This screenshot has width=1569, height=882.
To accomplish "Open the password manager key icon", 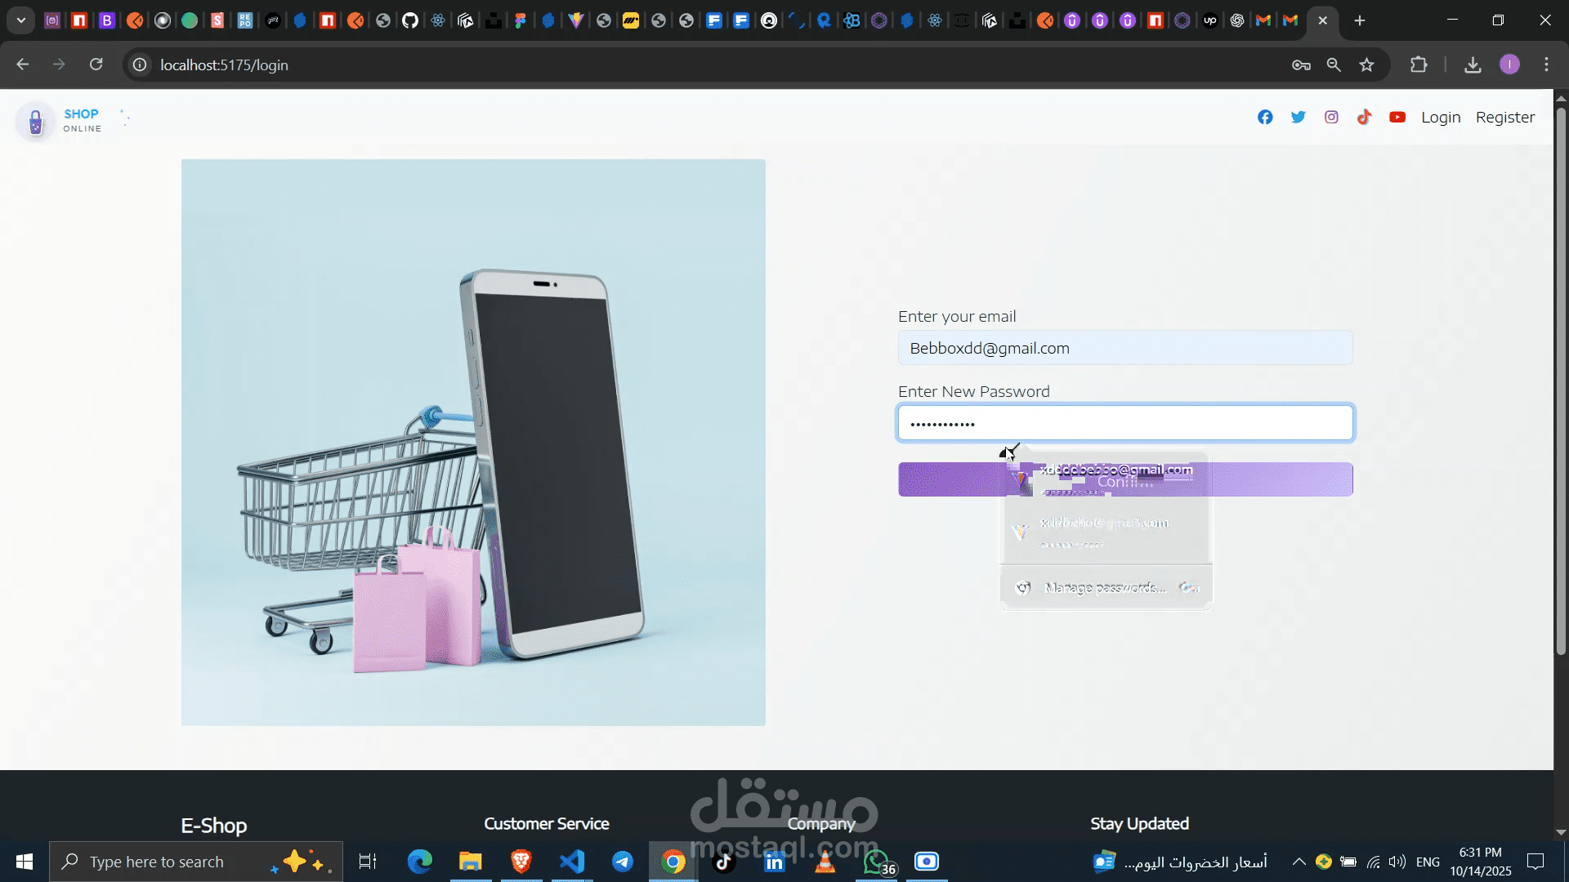I will click(1301, 65).
